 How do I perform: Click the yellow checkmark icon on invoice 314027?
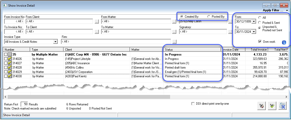coord(10,63)
